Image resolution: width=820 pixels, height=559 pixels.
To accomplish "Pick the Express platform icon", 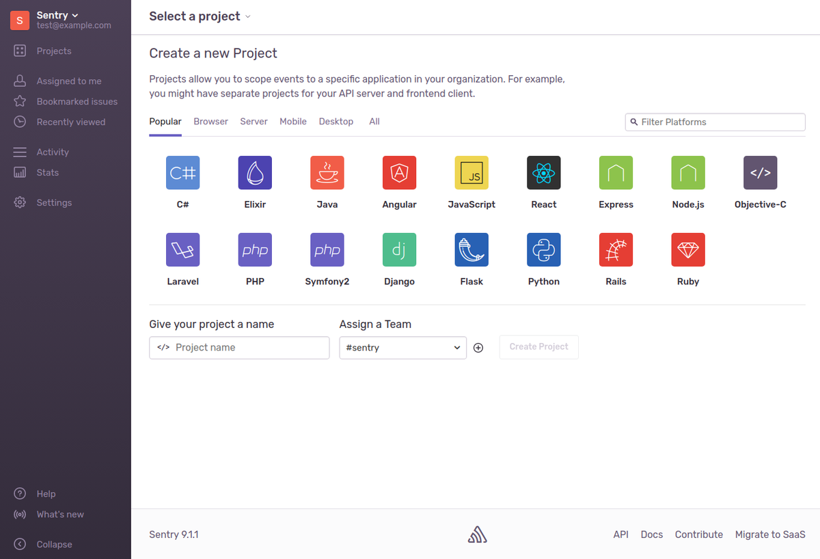I will (616, 172).
